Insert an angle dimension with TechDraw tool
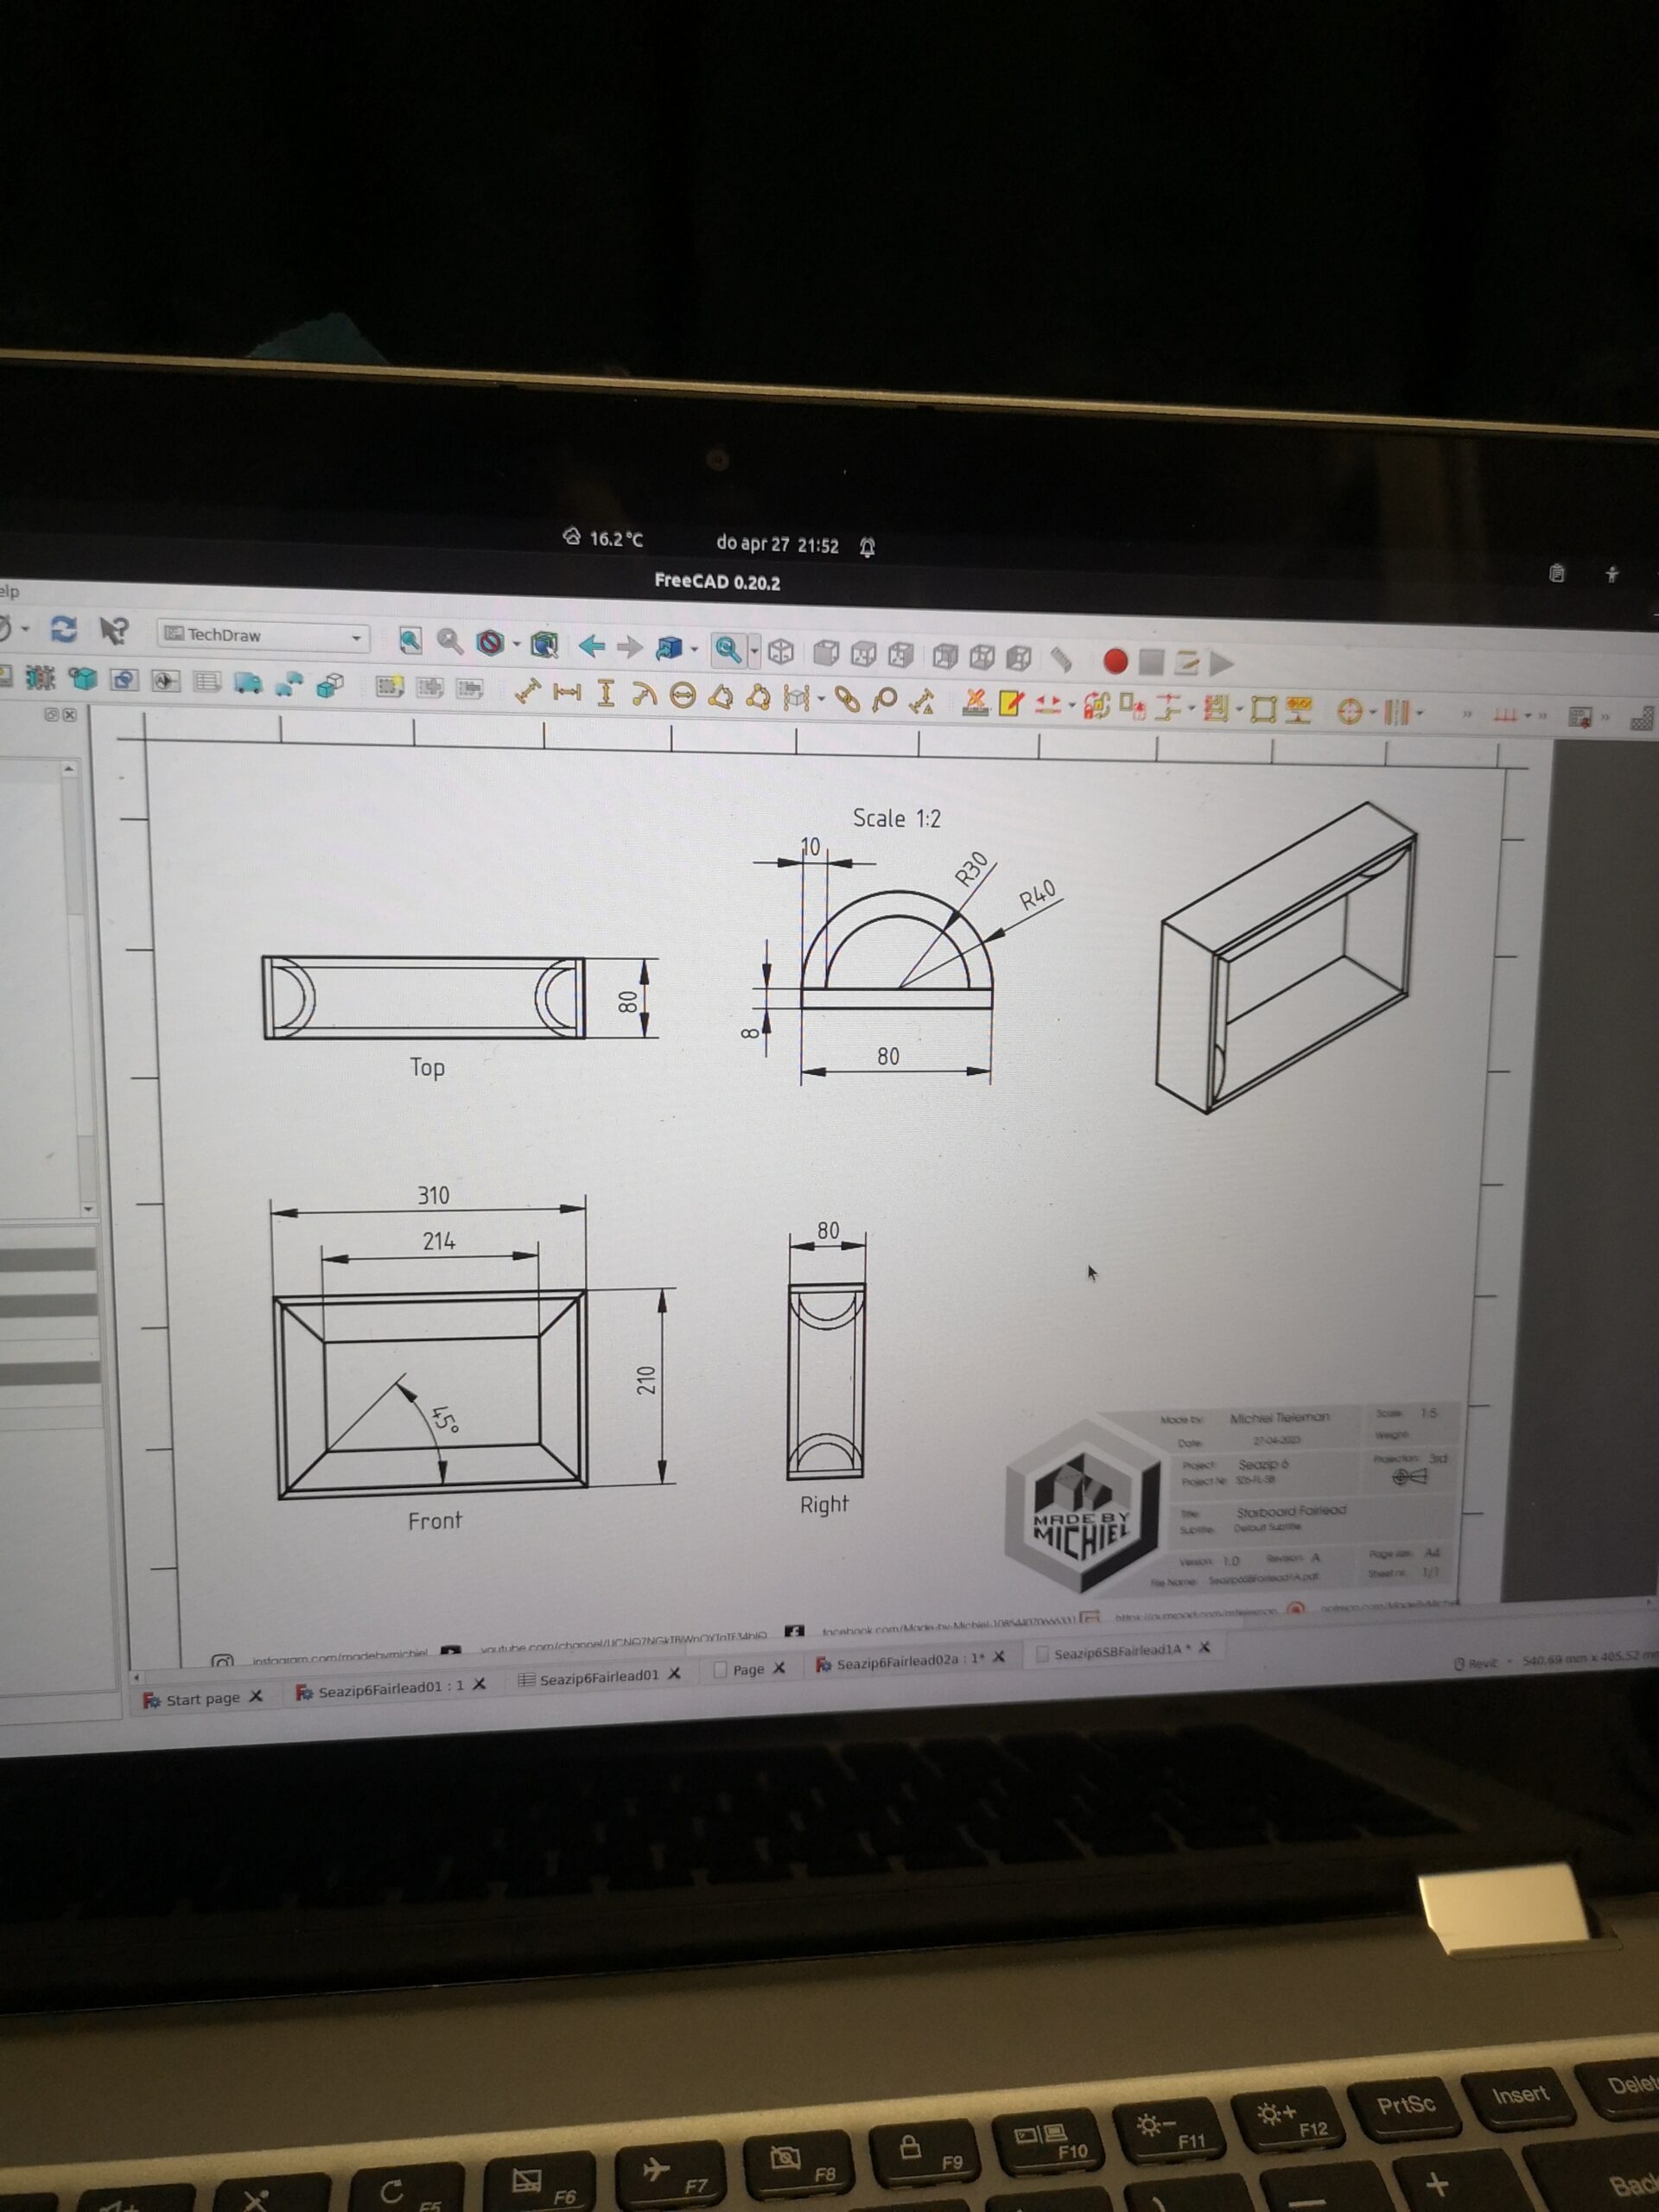 (x=720, y=696)
